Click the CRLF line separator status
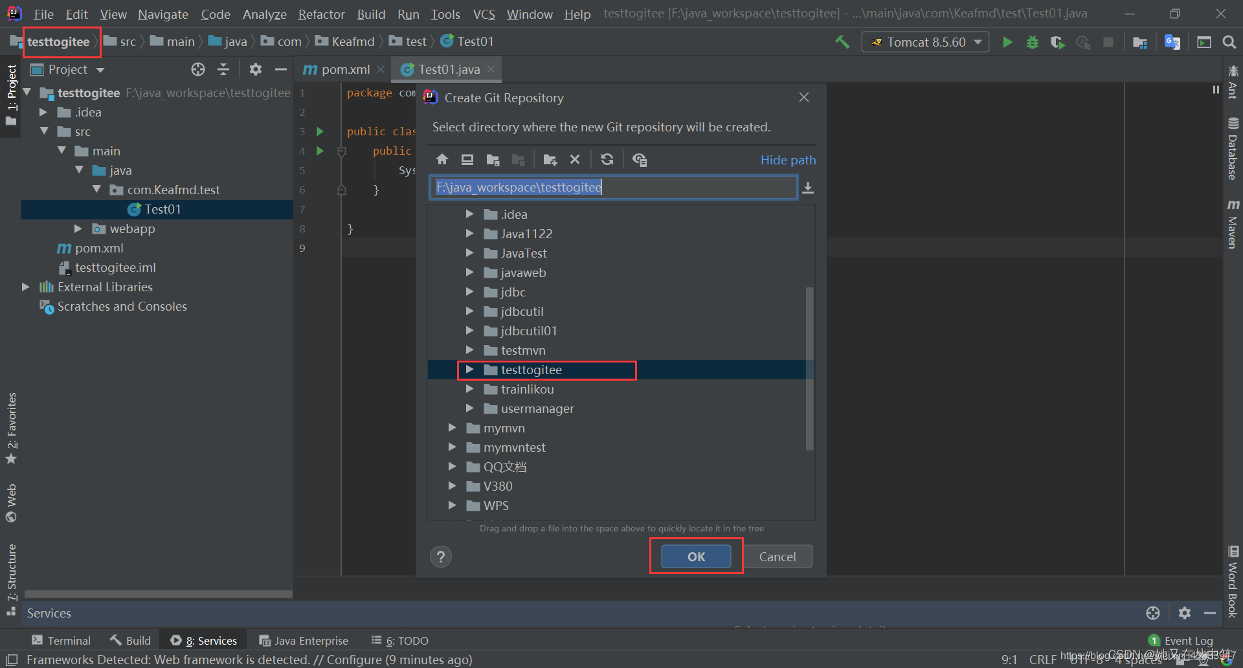The image size is (1243, 668). coord(1042,660)
